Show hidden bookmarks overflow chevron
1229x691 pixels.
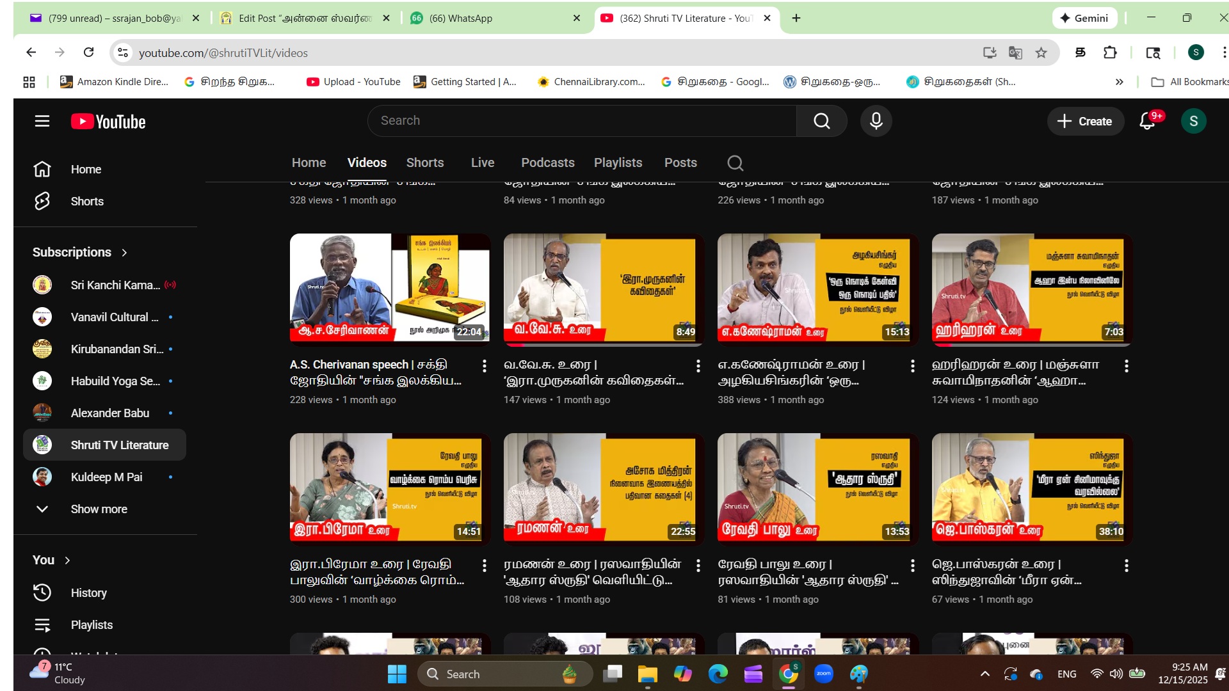pos(1119,82)
